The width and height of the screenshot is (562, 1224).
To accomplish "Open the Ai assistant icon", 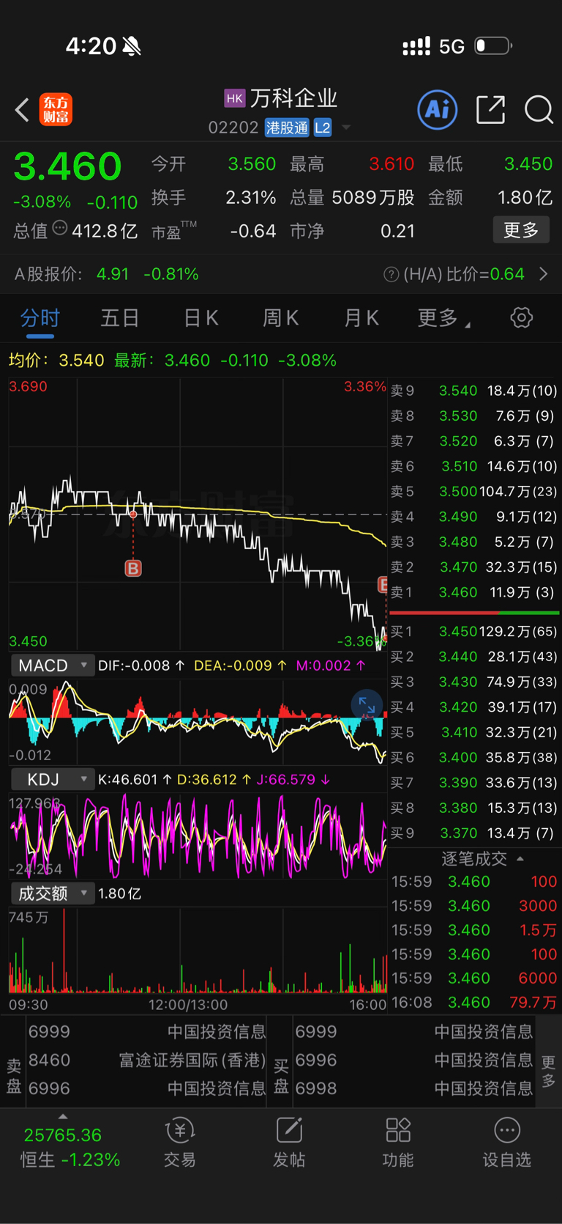I will point(438,110).
